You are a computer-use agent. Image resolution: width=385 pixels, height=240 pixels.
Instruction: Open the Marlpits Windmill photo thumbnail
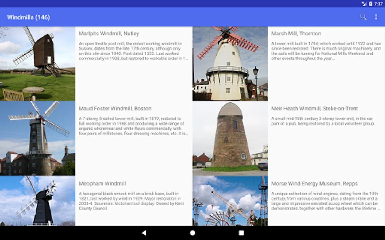point(38,63)
